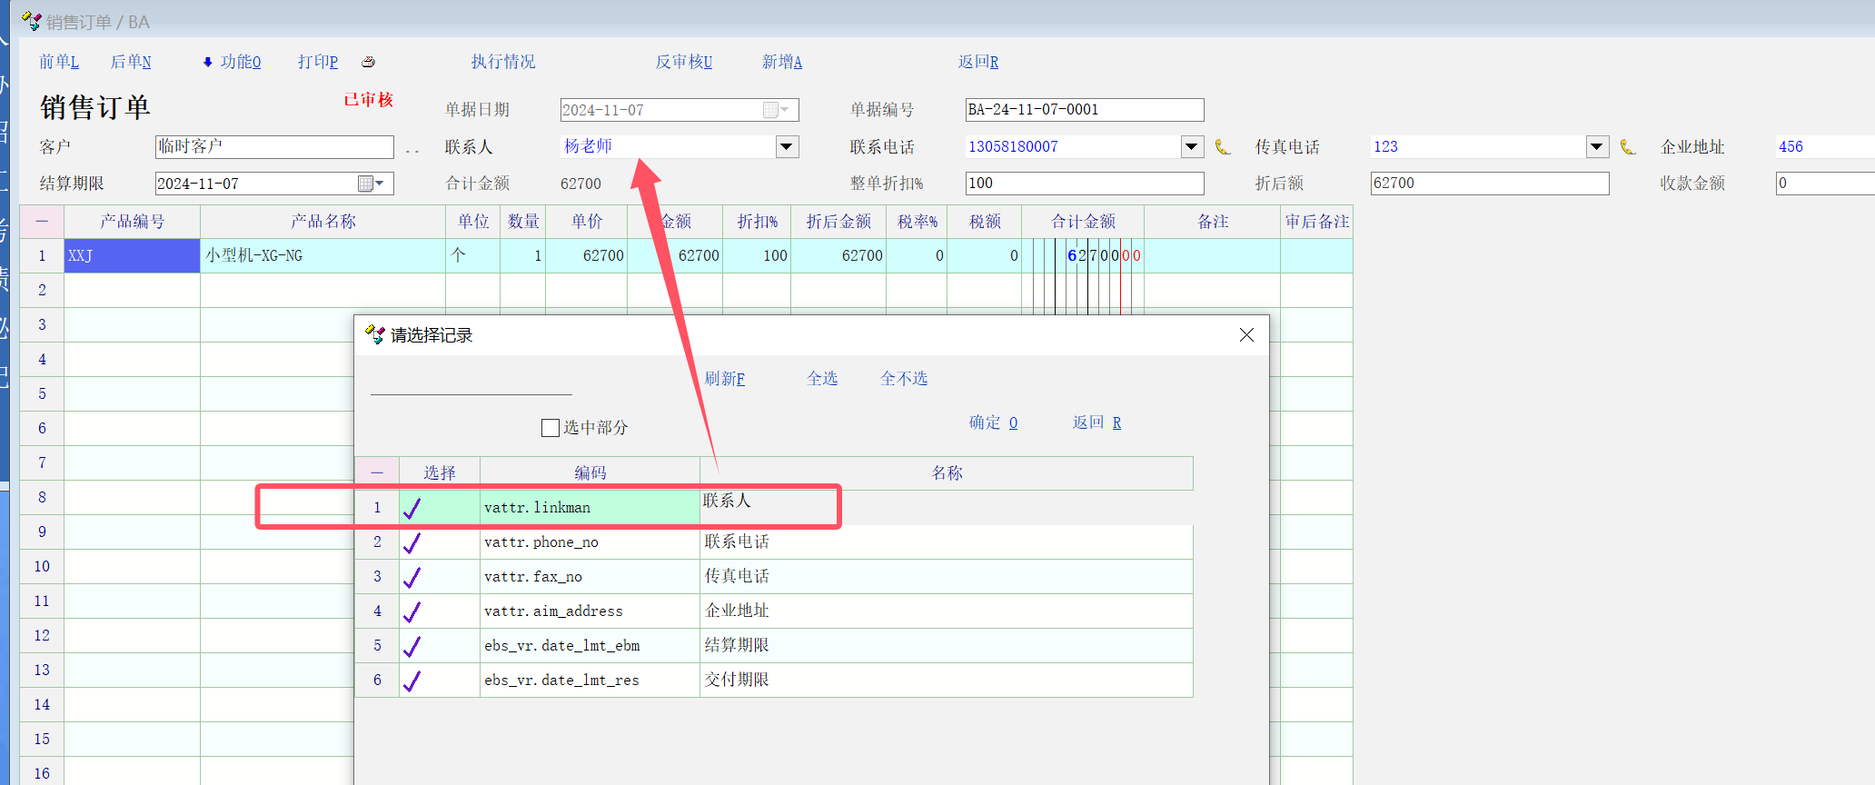Click 全选 to select all records

point(822,379)
